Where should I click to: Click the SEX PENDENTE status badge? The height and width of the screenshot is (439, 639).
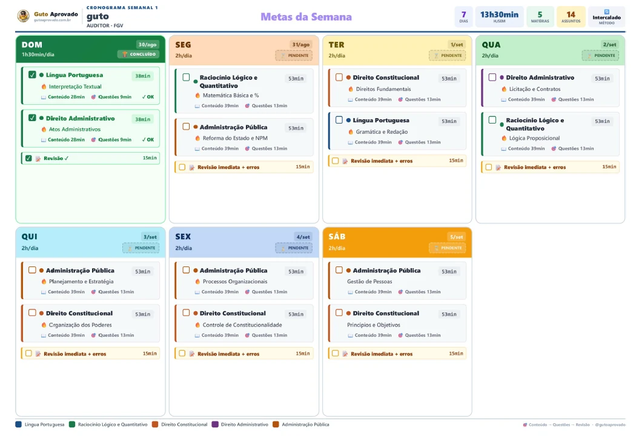tap(294, 248)
